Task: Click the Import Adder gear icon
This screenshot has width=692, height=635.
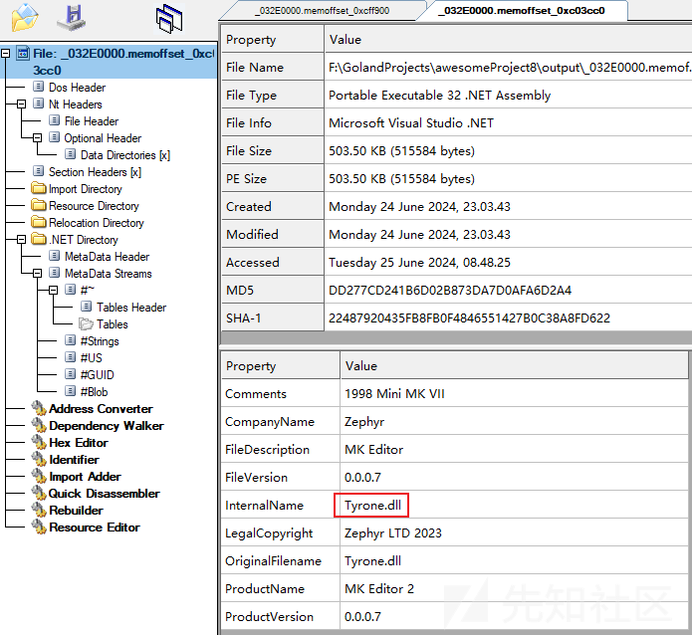Action: coord(39,476)
